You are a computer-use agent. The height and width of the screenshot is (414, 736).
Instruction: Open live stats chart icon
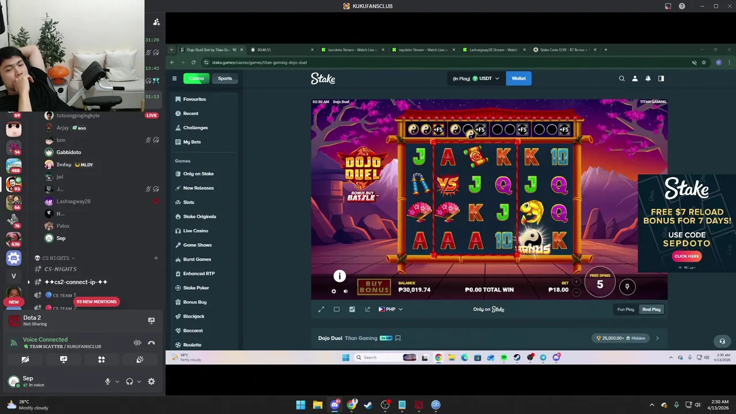click(x=352, y=309)
